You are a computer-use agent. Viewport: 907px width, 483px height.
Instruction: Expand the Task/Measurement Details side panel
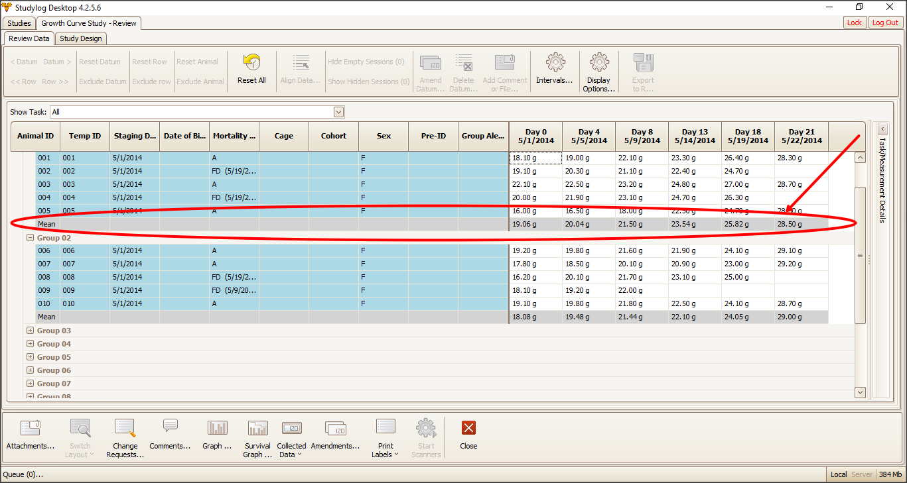click(x=882, y=129)
